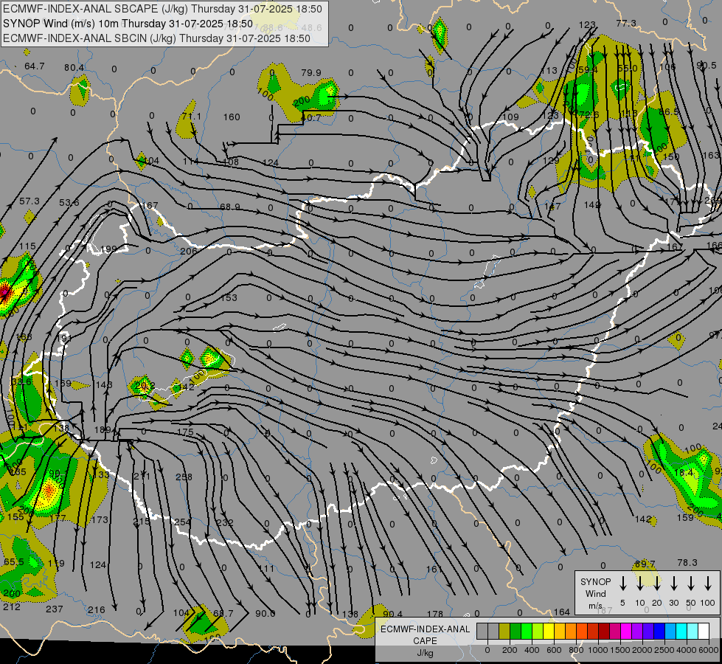
Task: Click the map value '80.4'
Action: 74,68
